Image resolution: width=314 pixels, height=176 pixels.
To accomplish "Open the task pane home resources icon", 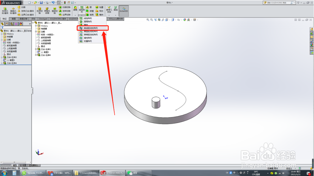I will pyautogui.click(x=312, y=29).
